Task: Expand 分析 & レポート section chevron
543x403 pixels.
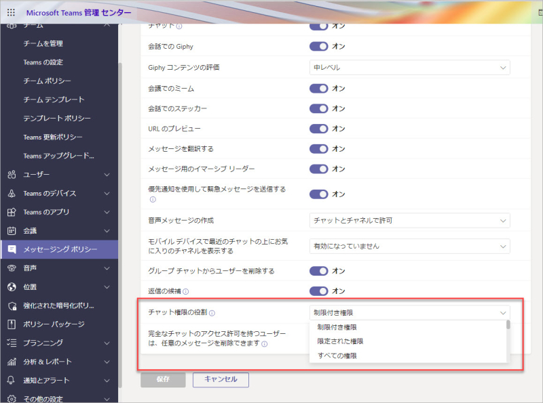Action: click(107, 362)
